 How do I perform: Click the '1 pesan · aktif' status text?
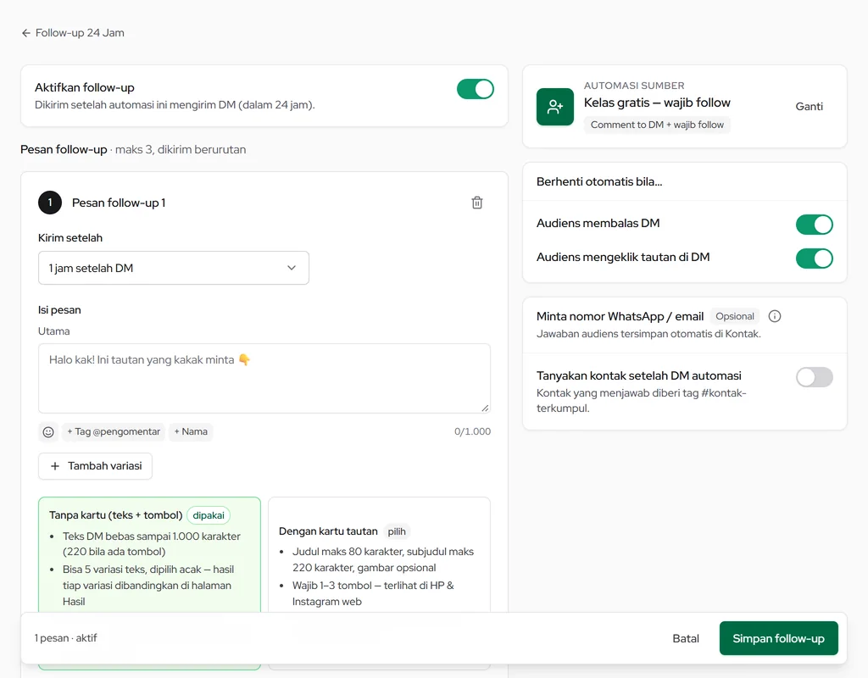point(65,638)
